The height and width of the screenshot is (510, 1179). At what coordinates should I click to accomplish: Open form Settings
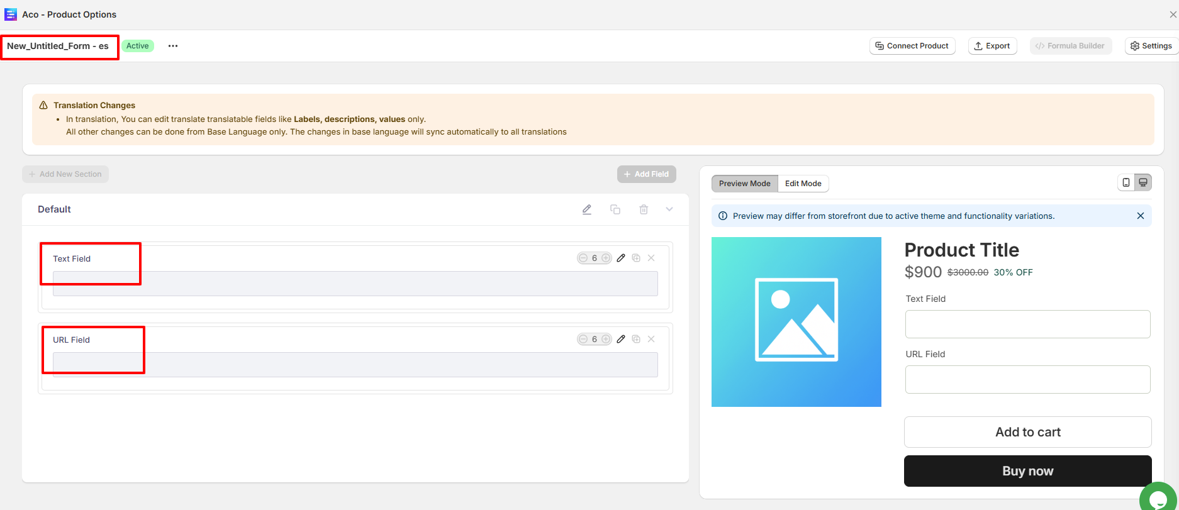coord(1151,46)
